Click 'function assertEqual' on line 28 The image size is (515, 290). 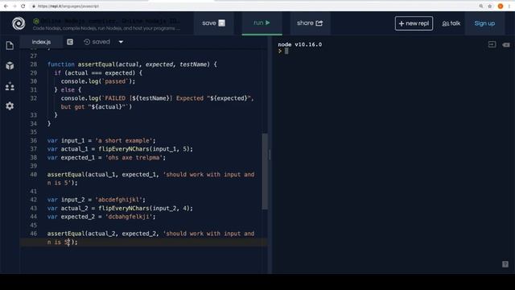82,64
